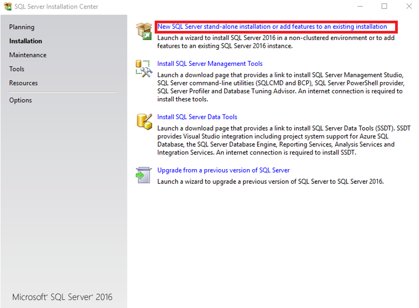Image resolution: width=419 pixels, height=308 pixels.
Task: Open Install SQL Server Management Tools link
Action: coord(210,64)
